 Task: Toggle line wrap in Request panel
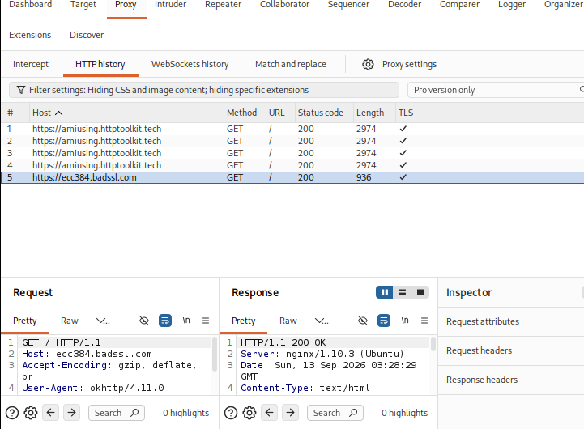[x=165, y=321]
